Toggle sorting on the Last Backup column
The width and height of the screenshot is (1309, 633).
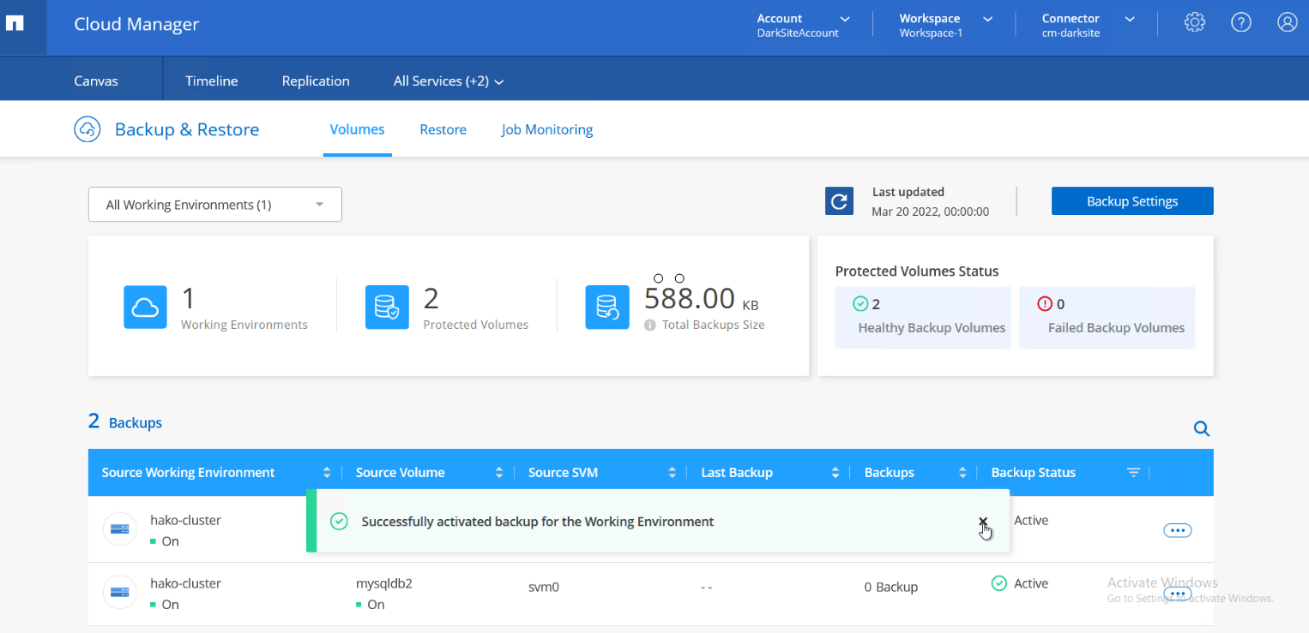835,472
